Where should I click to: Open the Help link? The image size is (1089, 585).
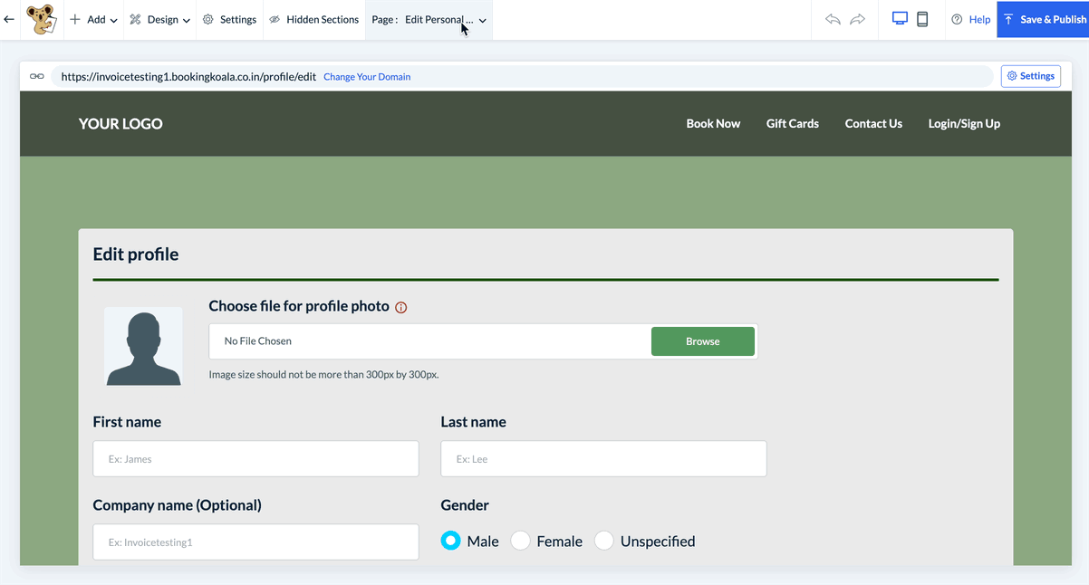(x=970, y=19)
